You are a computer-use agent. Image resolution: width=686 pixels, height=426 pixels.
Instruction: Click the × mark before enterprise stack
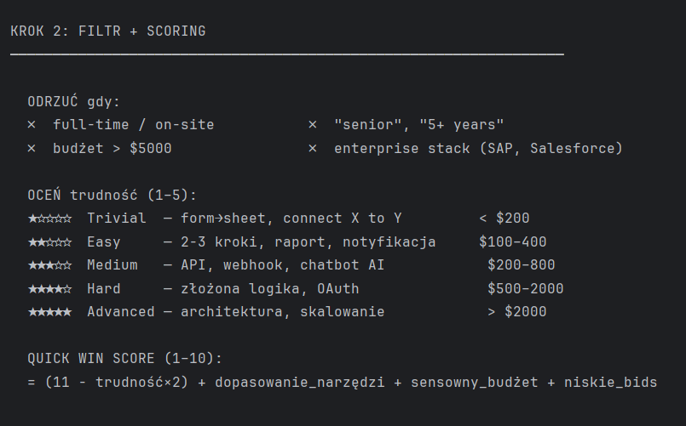click(313, 149)
